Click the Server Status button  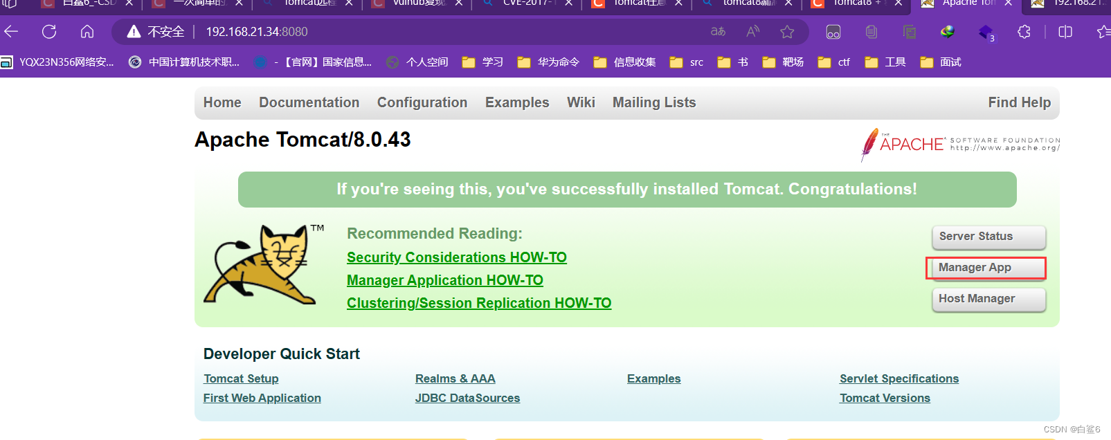click(x=988, y=237)
